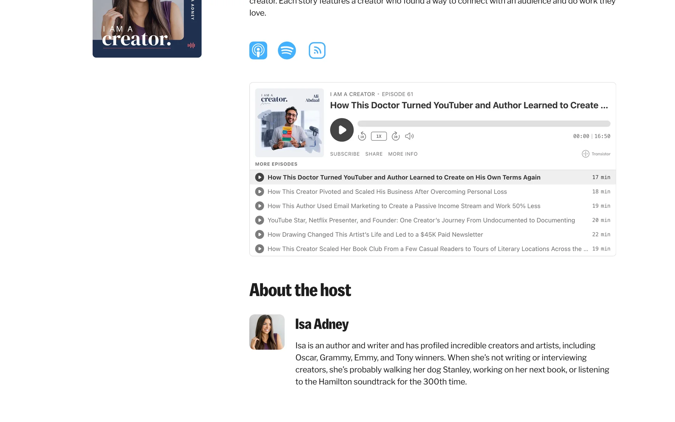Select the Book Club Literary Locations episode
675x422 pixels.
pos(427,249)
